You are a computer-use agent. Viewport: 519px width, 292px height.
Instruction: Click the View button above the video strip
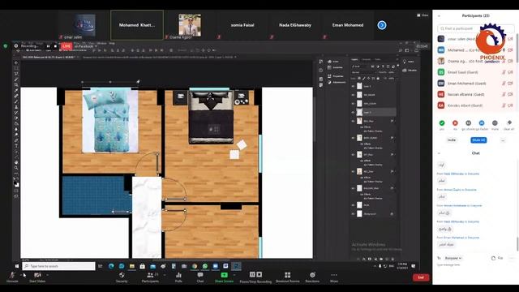coord(422,15)
